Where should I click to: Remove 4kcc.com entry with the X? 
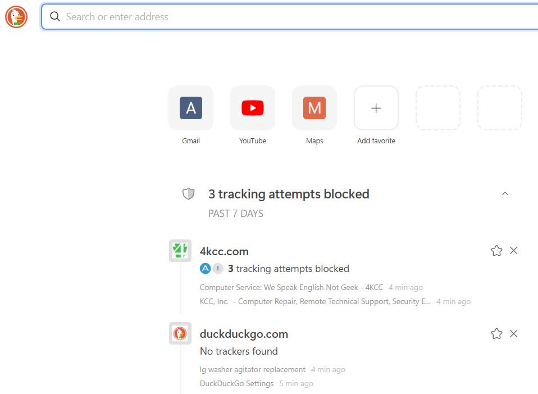click(514, 251)
